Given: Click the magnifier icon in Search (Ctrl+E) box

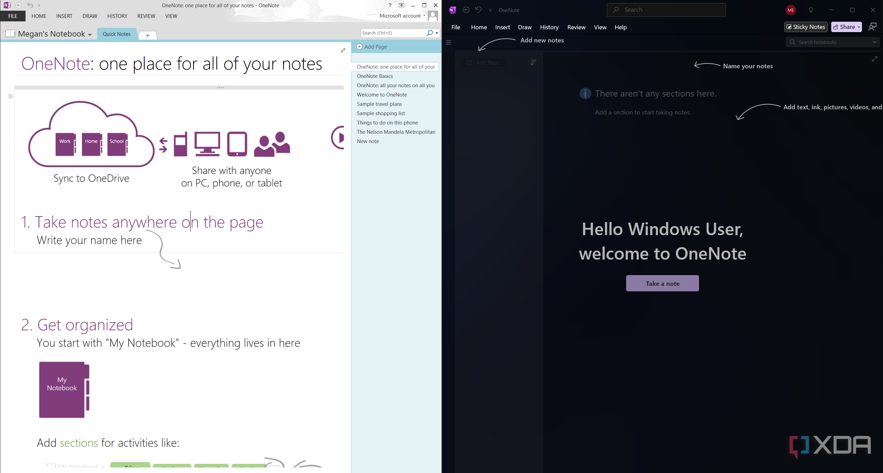Looking at the screenshot, I should [x=429, y=33].
